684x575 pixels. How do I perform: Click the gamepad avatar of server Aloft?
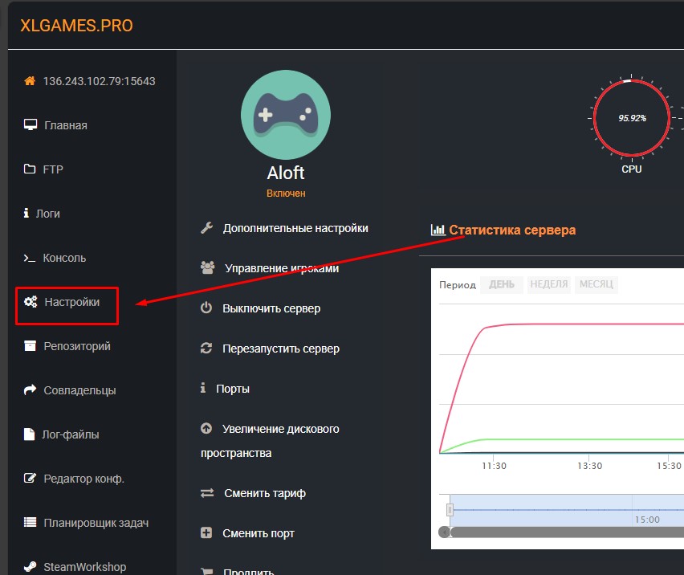pos(285,115)
